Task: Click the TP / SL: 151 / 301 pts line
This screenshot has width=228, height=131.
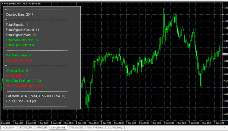Action: pyautogui.click(x=21, y=101)
